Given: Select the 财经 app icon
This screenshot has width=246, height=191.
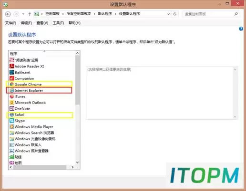Looking at the screenshot, I should point(12,157).
